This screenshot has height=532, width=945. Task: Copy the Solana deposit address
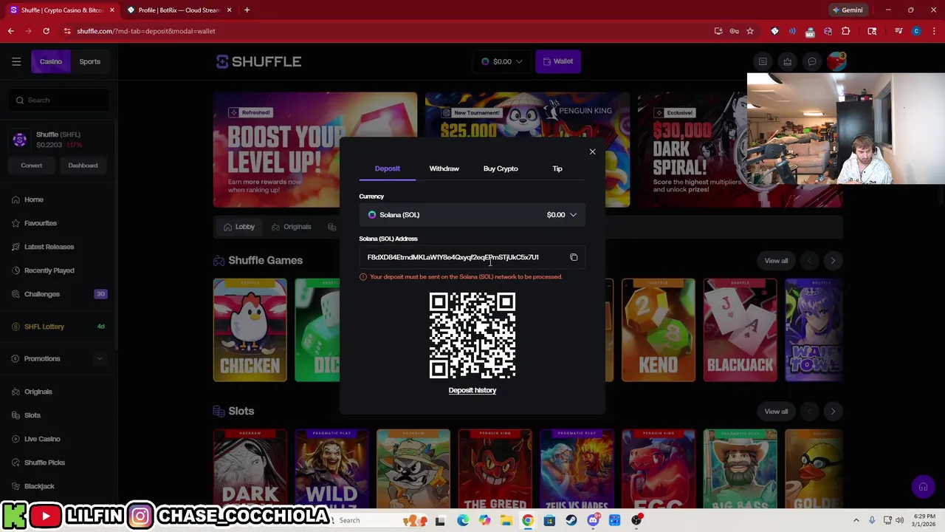point(574,257)
